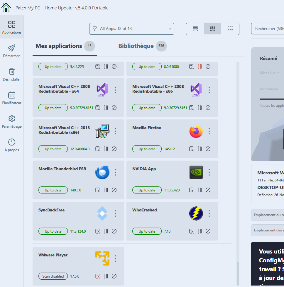Open the Paramétrage settings section
The width and height of the screenshot is (284, 287).
pyautogui.click(x=12, y=121)
